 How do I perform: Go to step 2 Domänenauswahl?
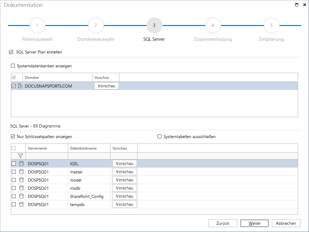point(96,25)
